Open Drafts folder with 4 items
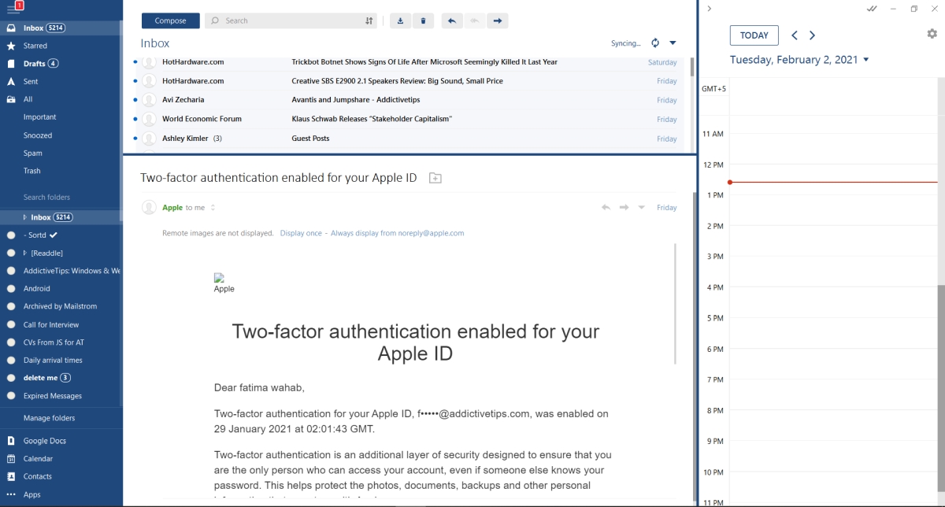 [41, 64]
